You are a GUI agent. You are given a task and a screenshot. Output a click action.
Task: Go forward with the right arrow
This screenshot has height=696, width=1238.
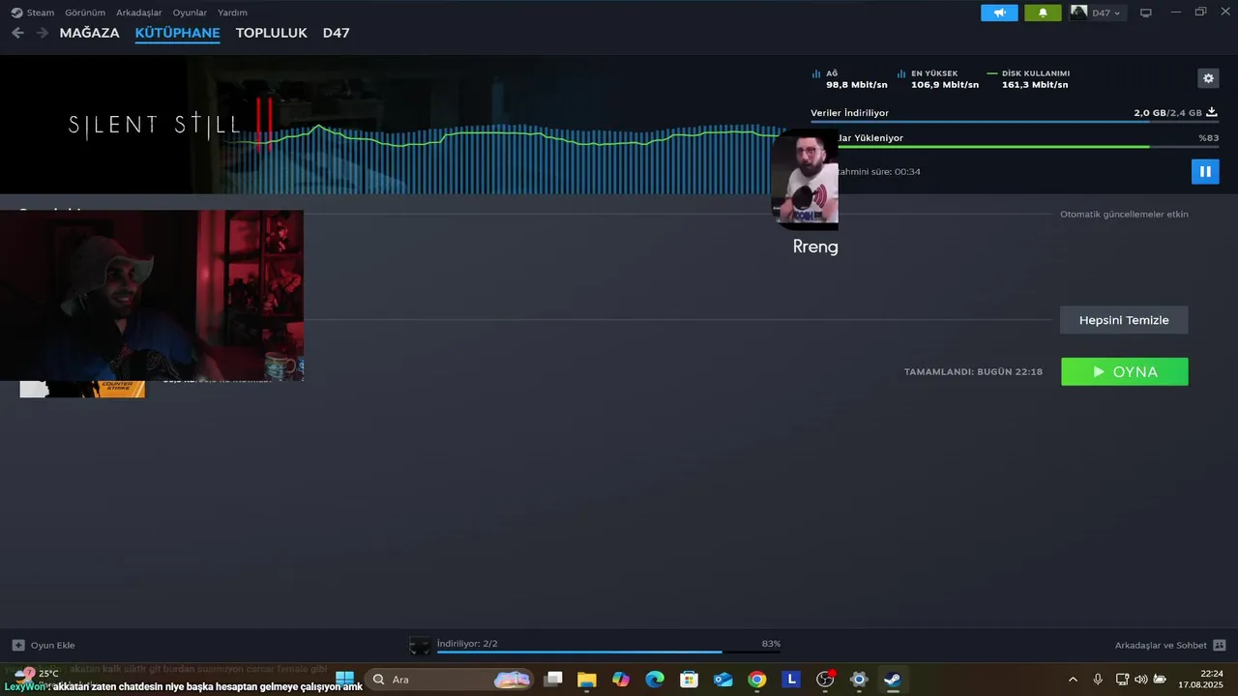(x=42, y=33)
